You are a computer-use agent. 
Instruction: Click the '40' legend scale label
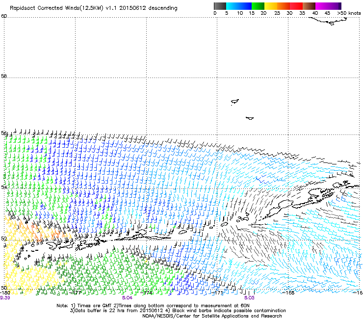pyautogui.click(x=315, y=13)
